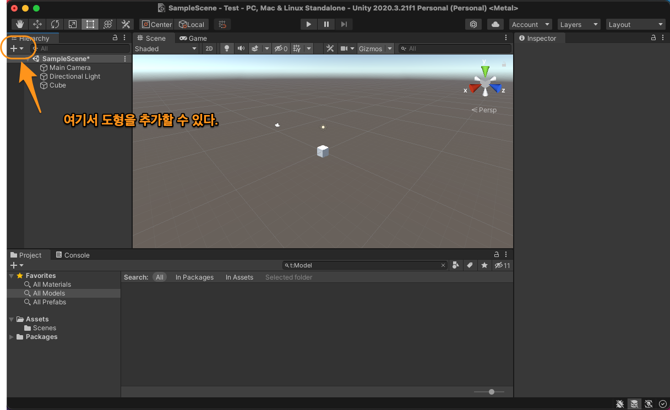This screenshot has width=670, height=410.
Task: Open the Shaded draw mode dropdown
Action: point(165,48)
